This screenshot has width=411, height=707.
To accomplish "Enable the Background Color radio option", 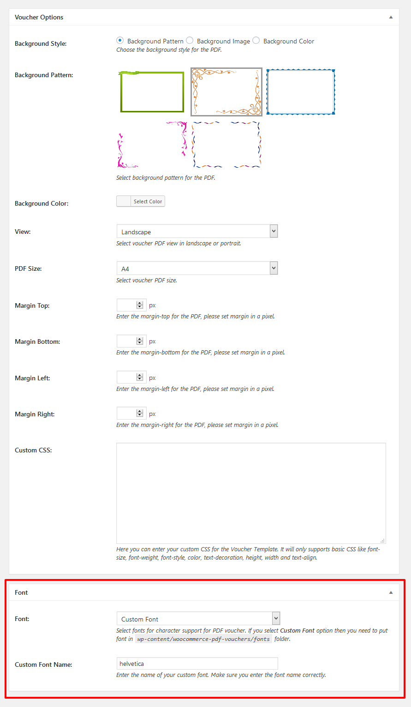I will (256, 41).
